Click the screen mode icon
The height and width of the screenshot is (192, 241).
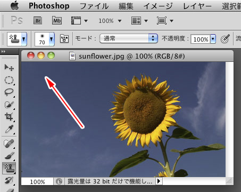coord(162,21)
